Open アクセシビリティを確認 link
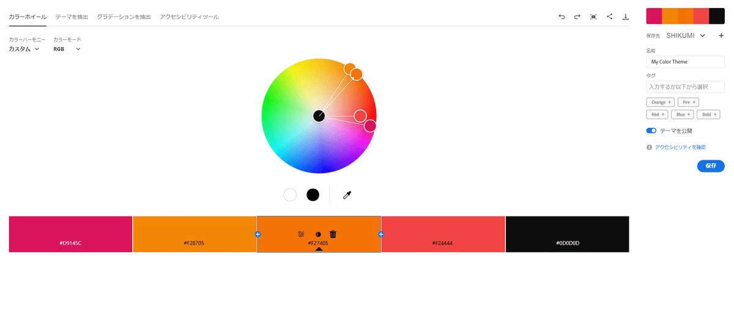Image resolution: width=734 pixels, height=315 pixels. [x=680, y=147]
